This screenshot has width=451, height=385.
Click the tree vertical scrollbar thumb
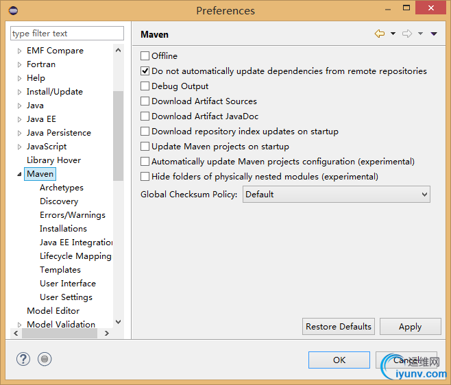118,136
